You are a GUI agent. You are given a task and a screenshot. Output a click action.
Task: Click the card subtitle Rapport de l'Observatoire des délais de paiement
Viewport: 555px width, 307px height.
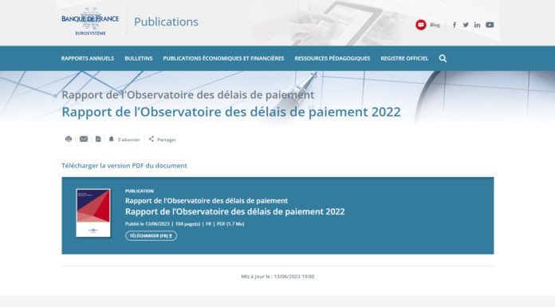point(207,201)
